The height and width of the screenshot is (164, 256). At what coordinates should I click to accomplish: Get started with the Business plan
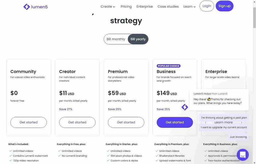coord(174,122)
